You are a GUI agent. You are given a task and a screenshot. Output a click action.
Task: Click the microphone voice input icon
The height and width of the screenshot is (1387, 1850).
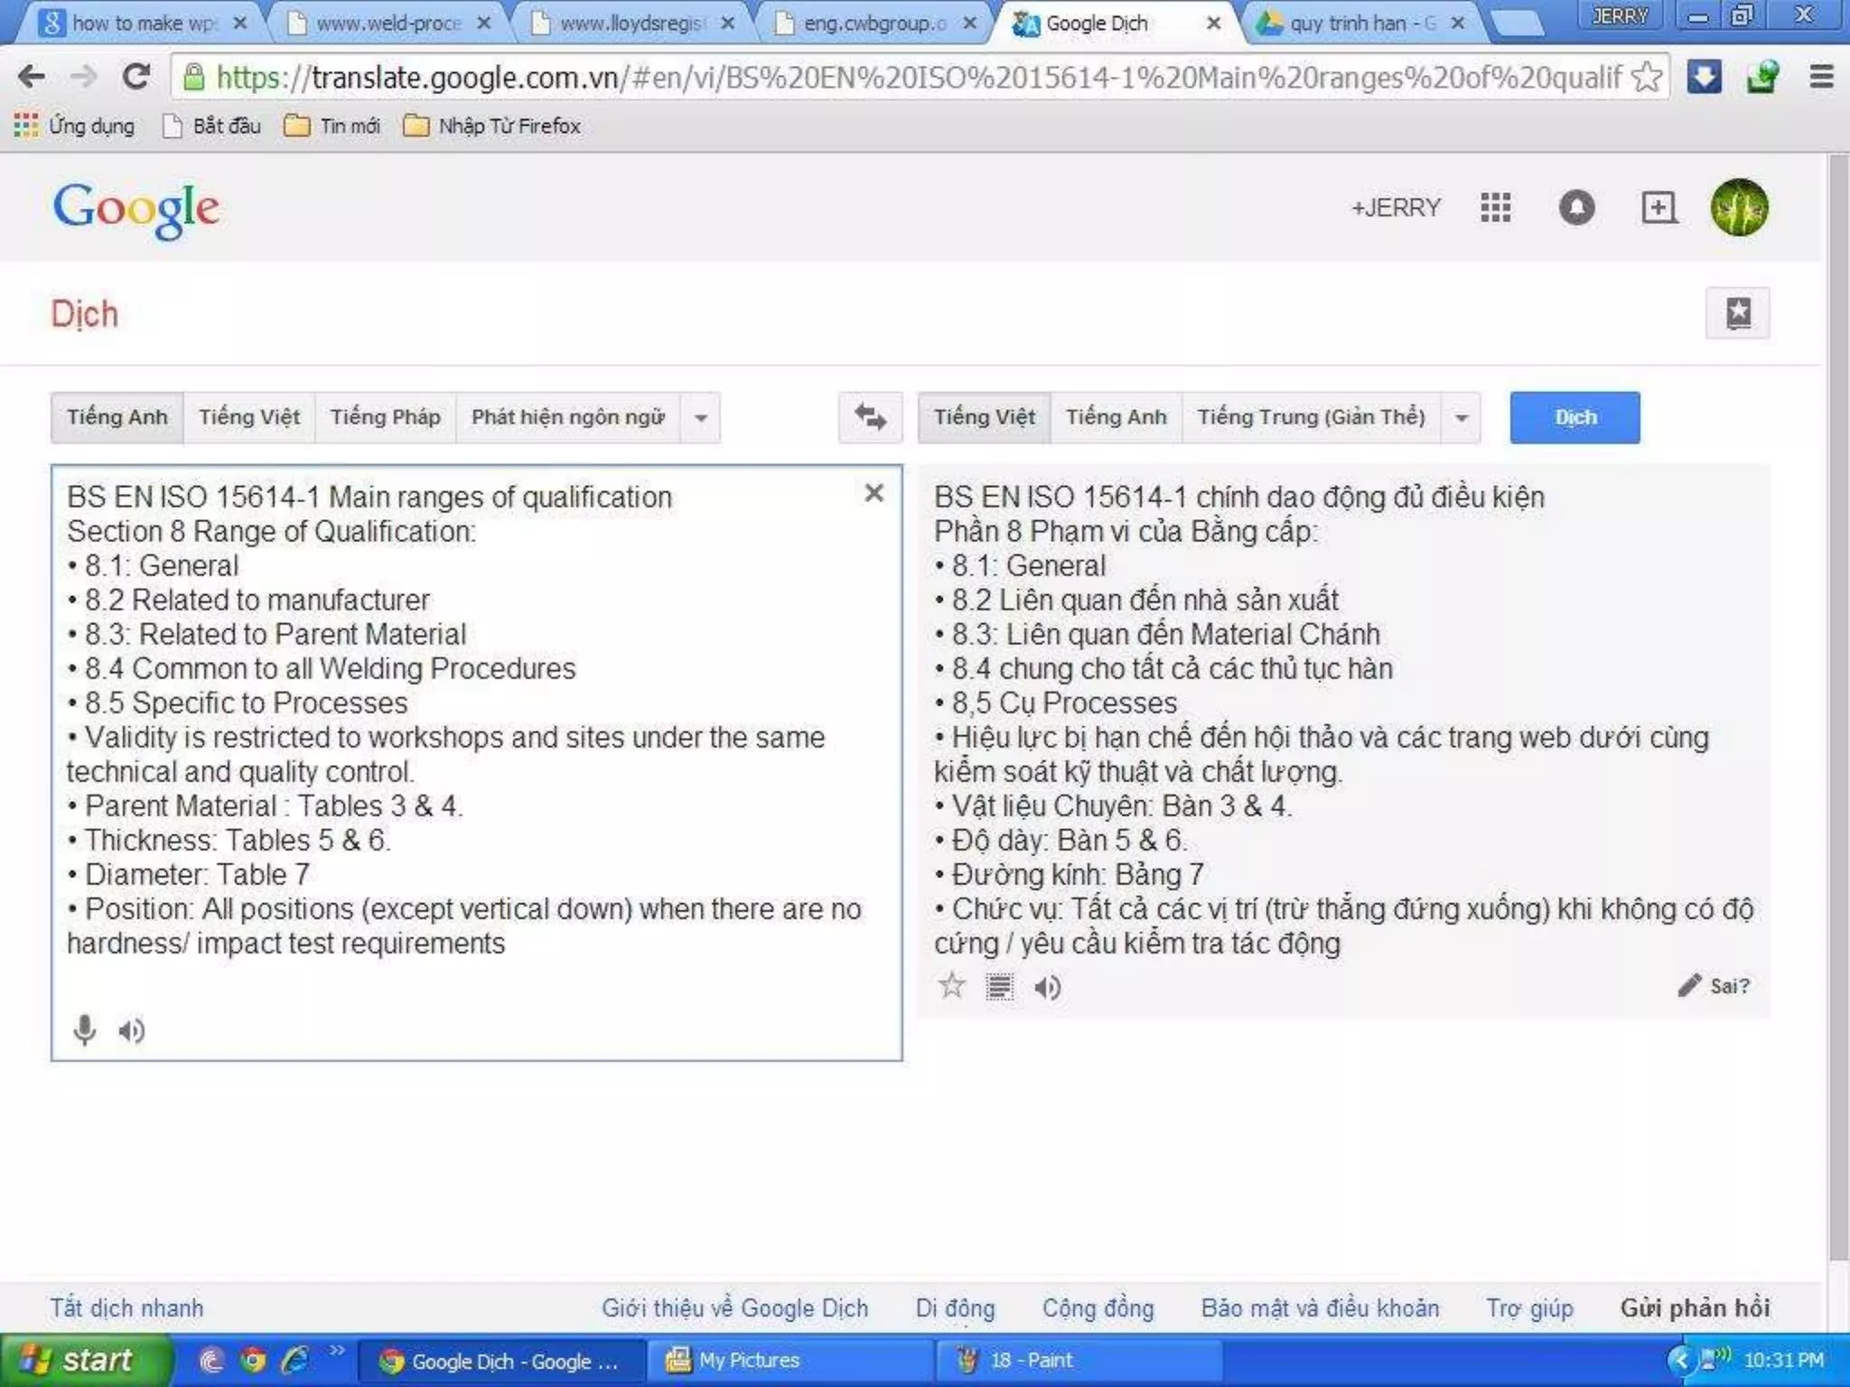coord(84,1030)
